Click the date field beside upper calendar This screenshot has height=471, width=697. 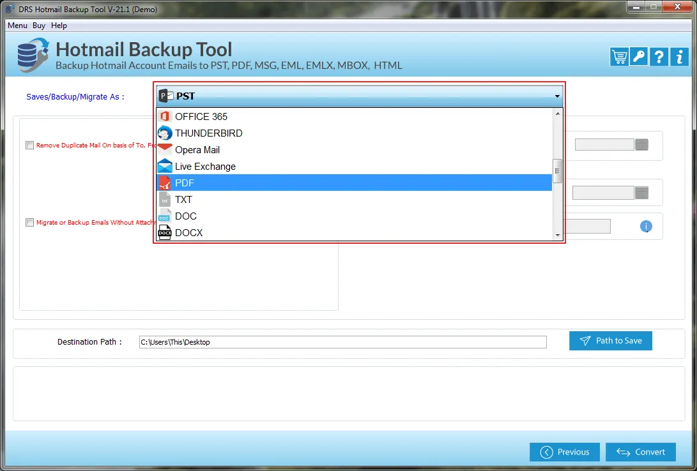(604, 144)
